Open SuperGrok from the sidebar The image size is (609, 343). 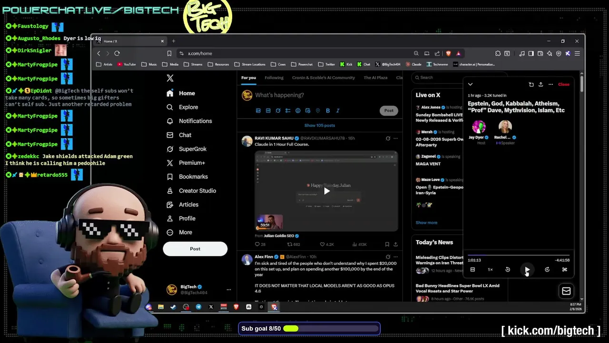tap(187, 149)
